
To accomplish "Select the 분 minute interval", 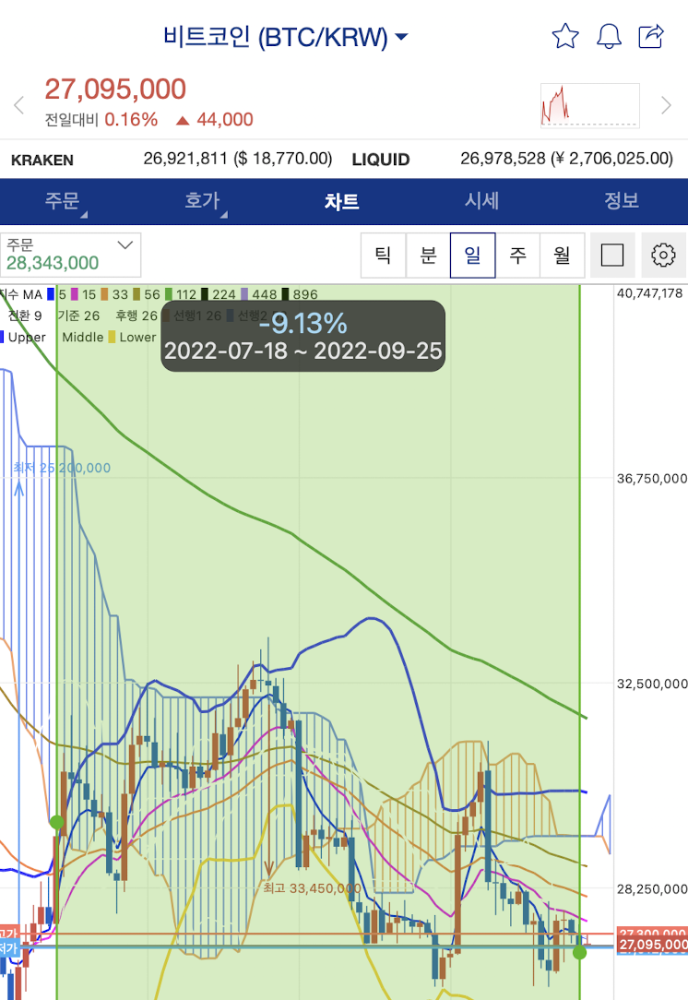I will coord(428,256).
